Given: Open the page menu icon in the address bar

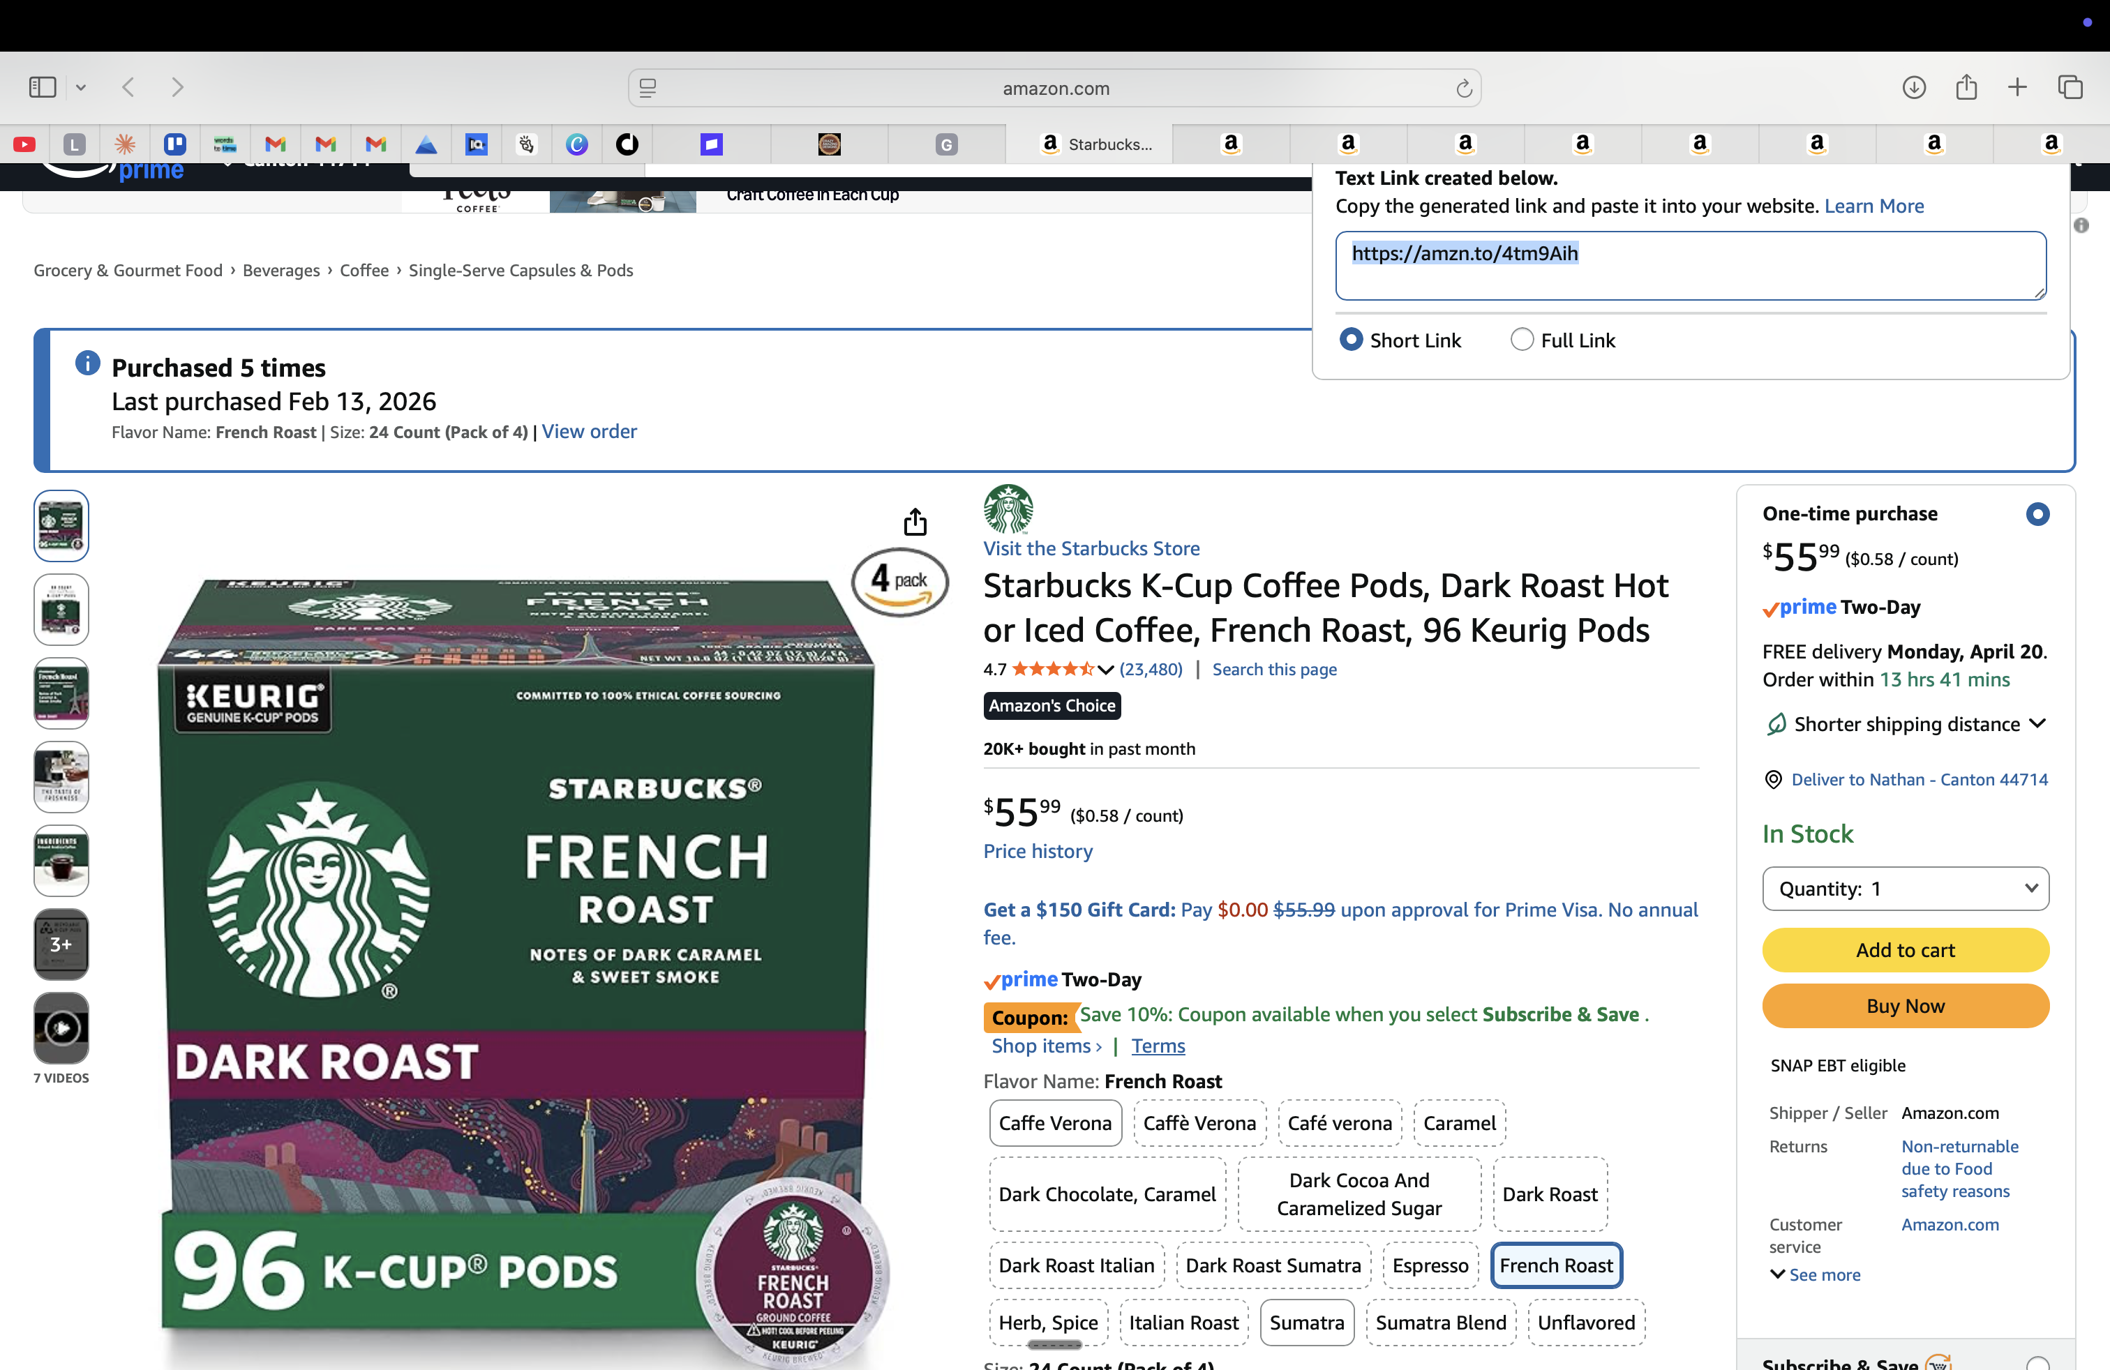Looking at the screenshot, I should [x=648, y=88].
